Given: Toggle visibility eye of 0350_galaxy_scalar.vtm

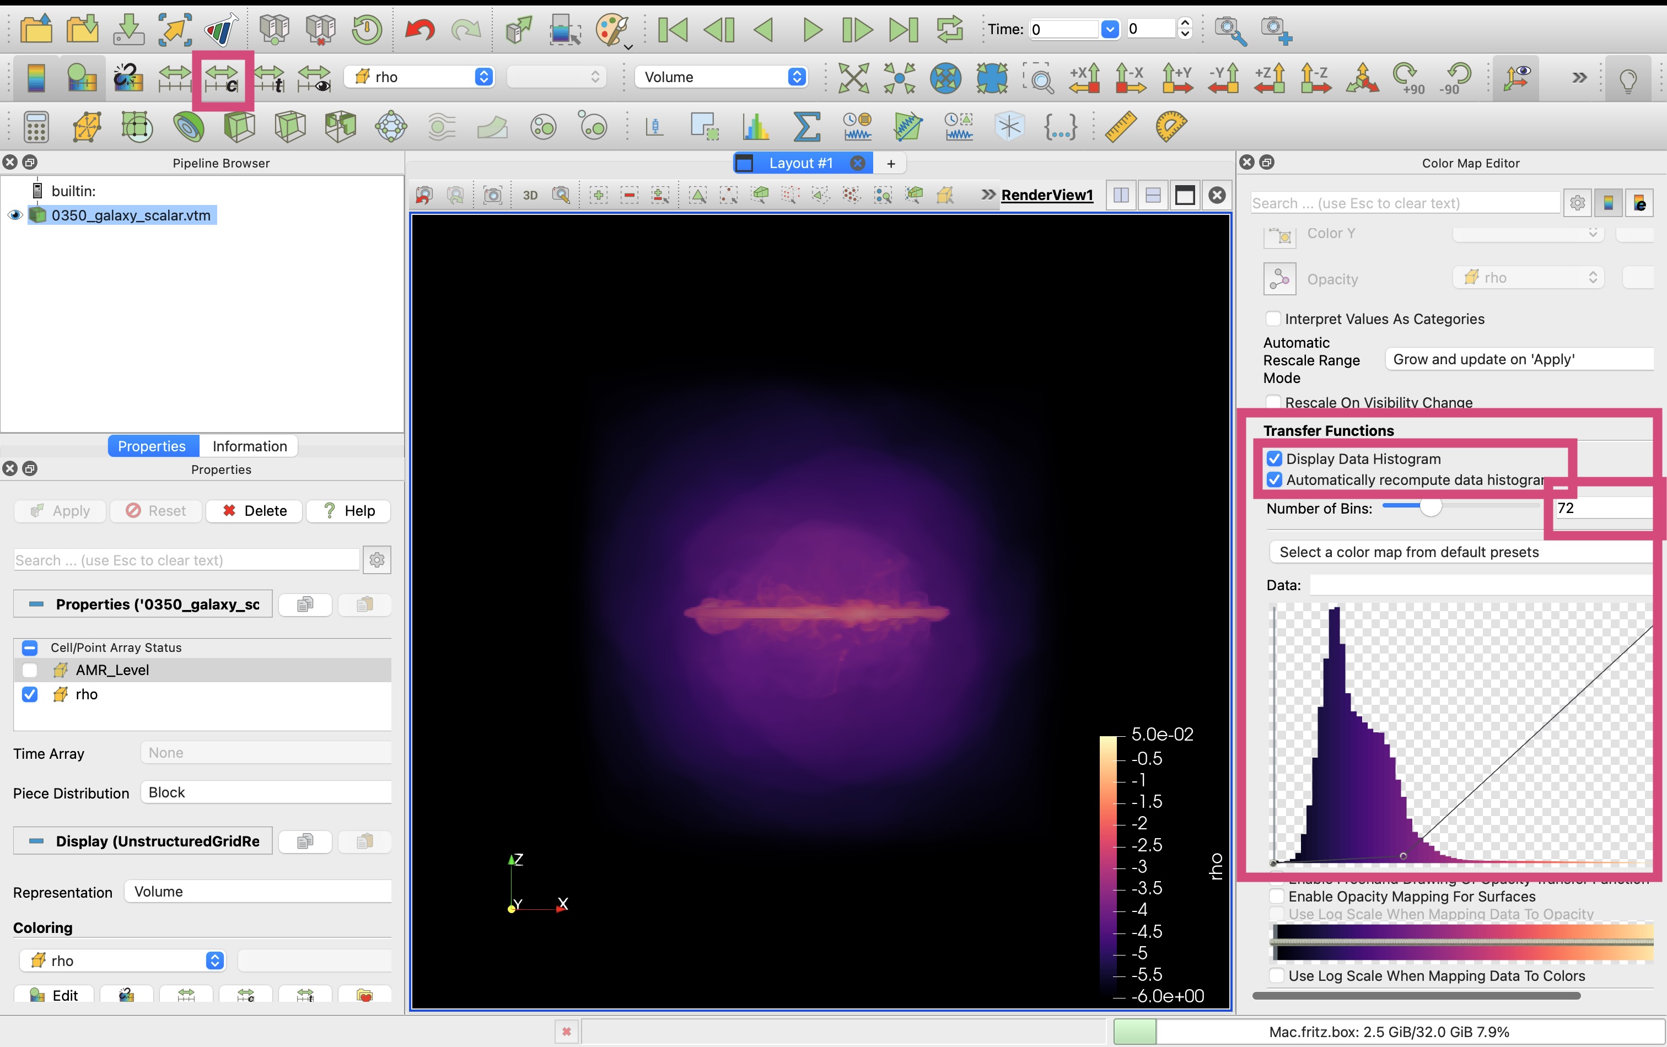Looking at the screenshot, I should (14, 215).
